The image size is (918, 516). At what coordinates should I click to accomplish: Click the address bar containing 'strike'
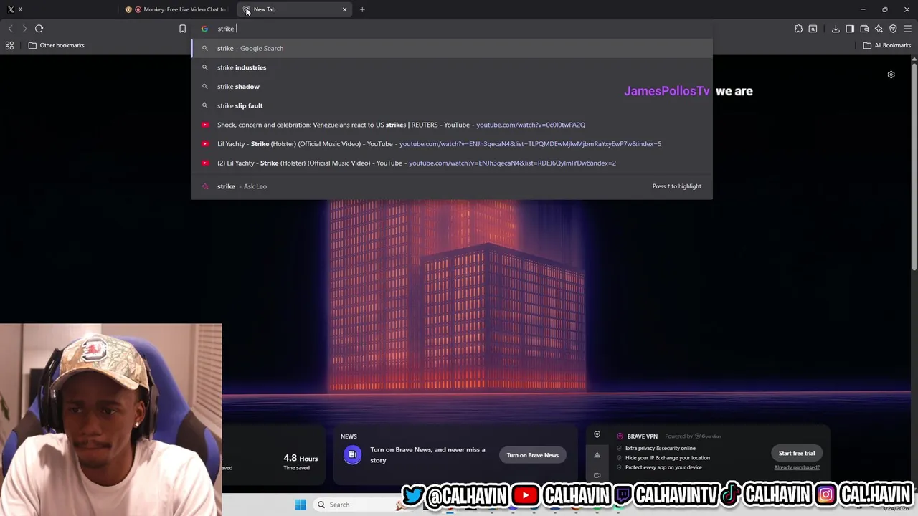pyautogui.click(x=452, y=29)
